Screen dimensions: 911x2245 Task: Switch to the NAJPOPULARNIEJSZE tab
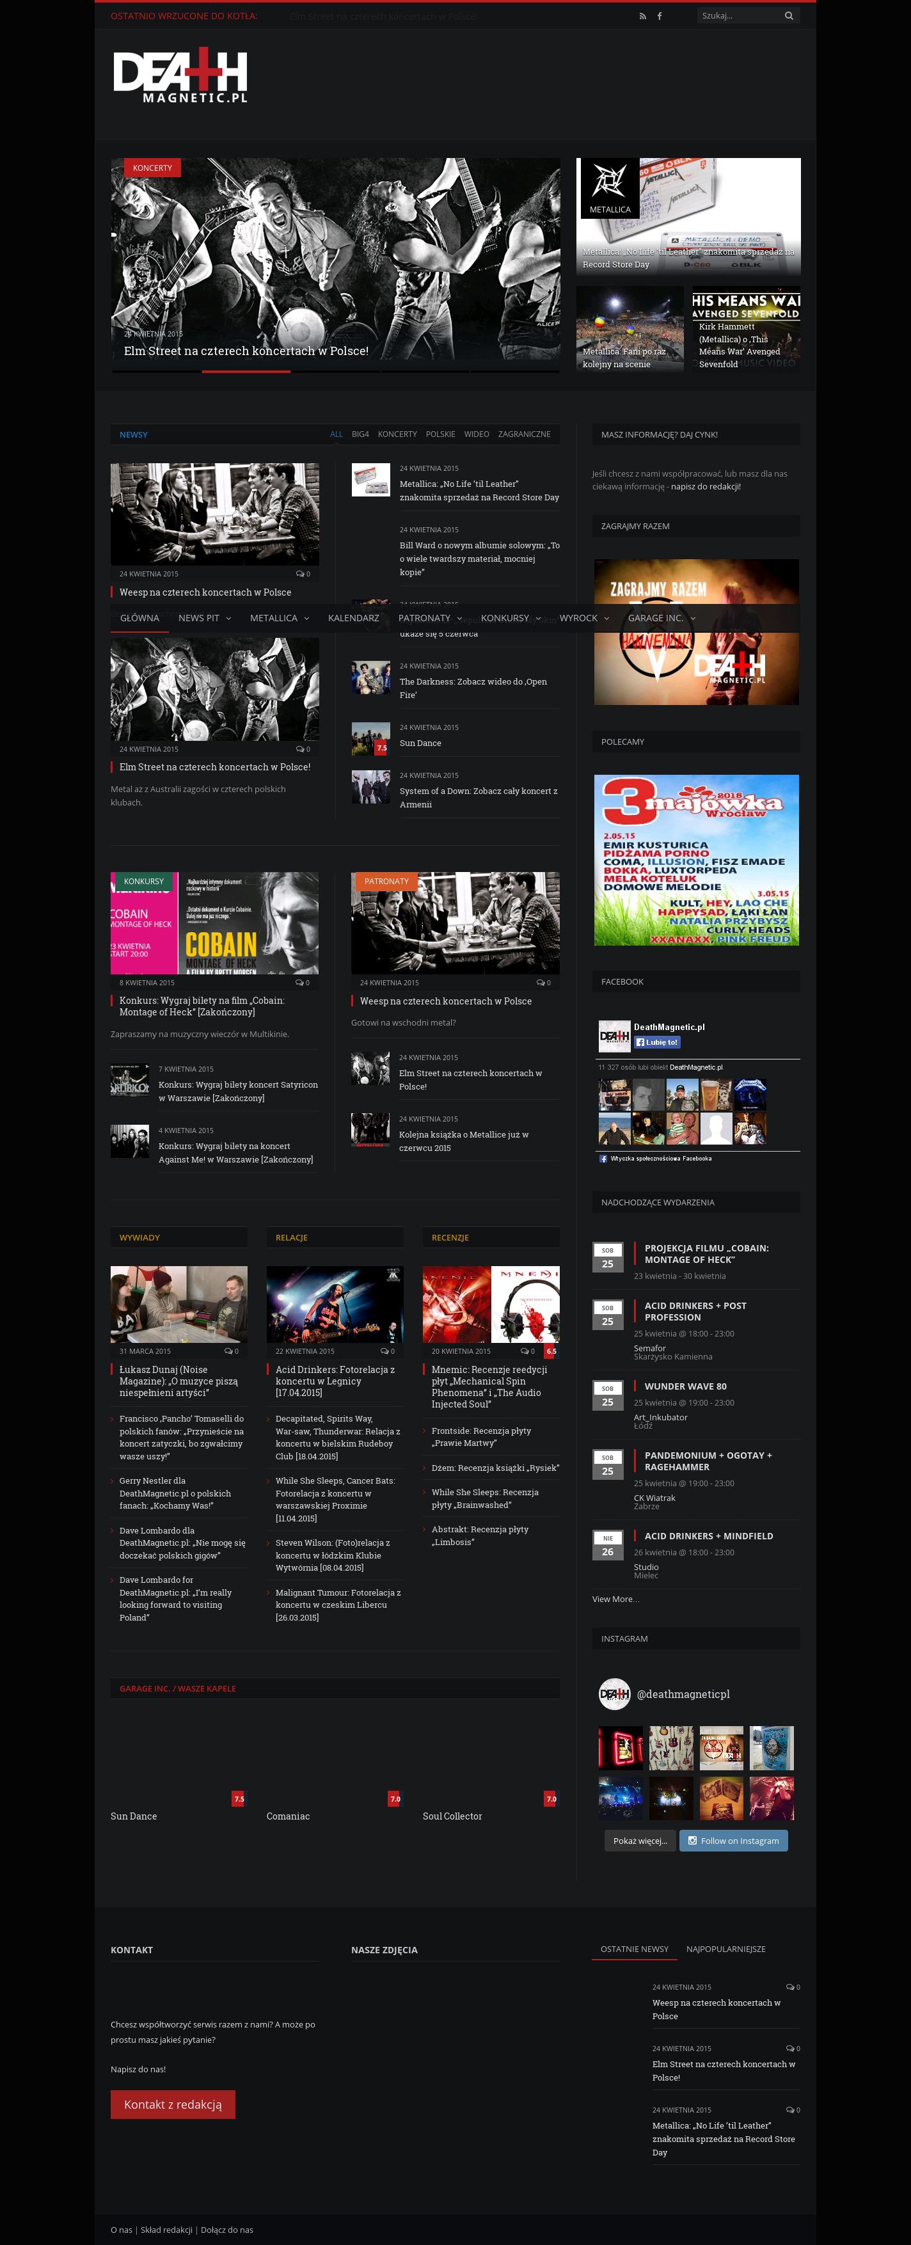click(x=725, y=1949)
